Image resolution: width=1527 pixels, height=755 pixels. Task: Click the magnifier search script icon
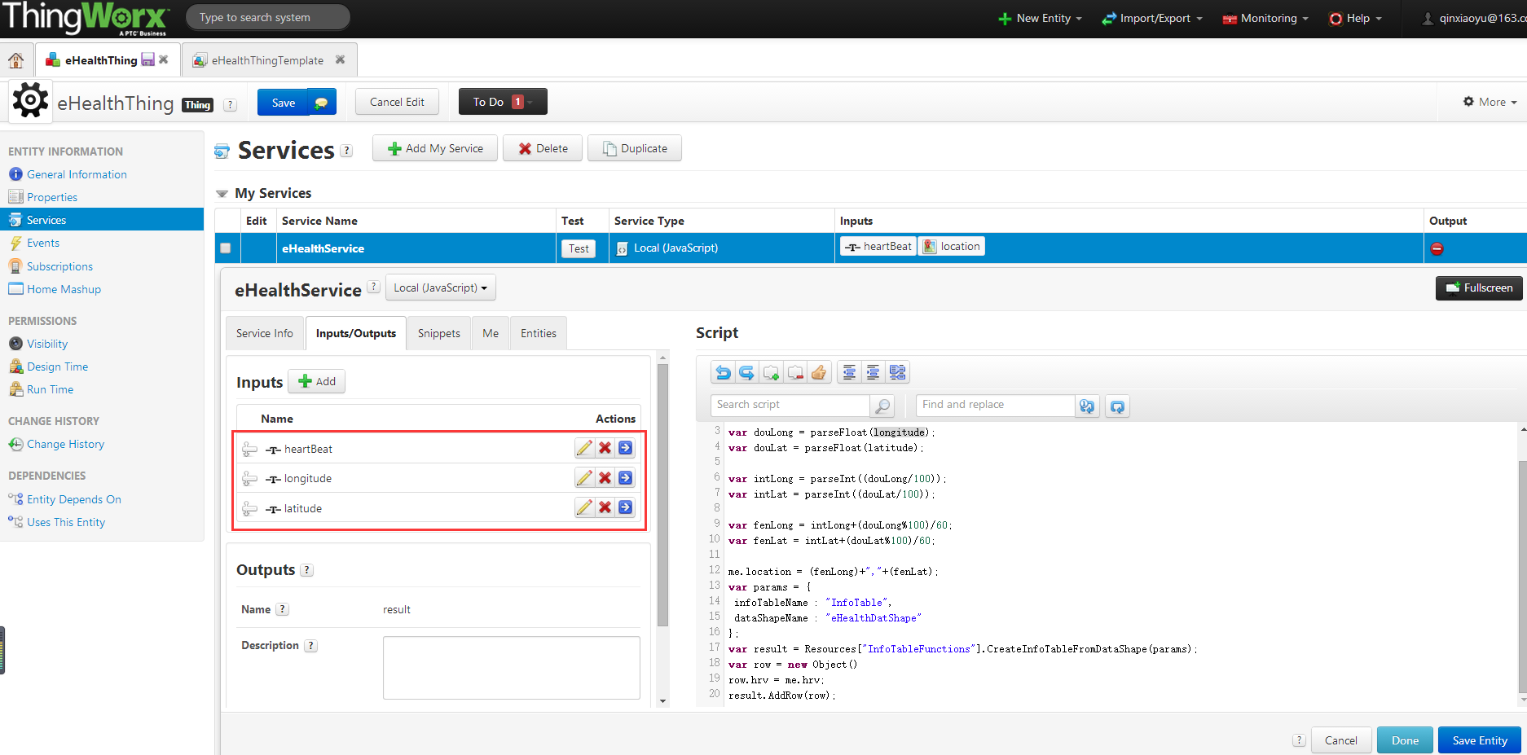point(882,406)
